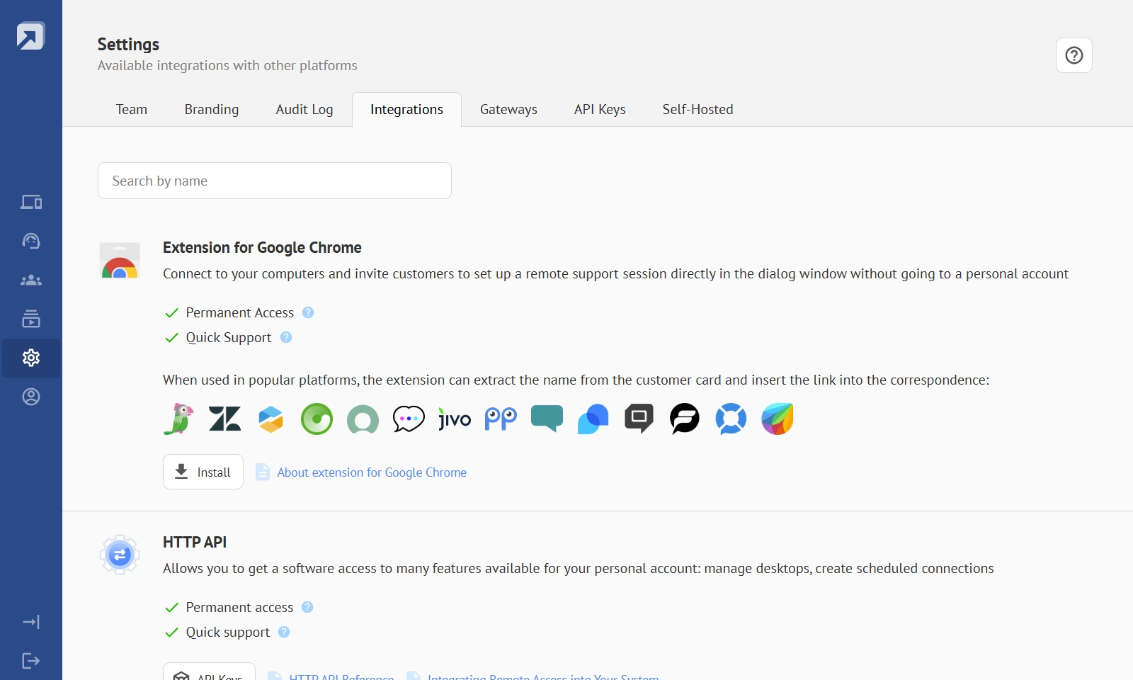The image size is (1133, 680).
Task: Click the Quick Support help tooltip icon
Action: tap(286, 337)
